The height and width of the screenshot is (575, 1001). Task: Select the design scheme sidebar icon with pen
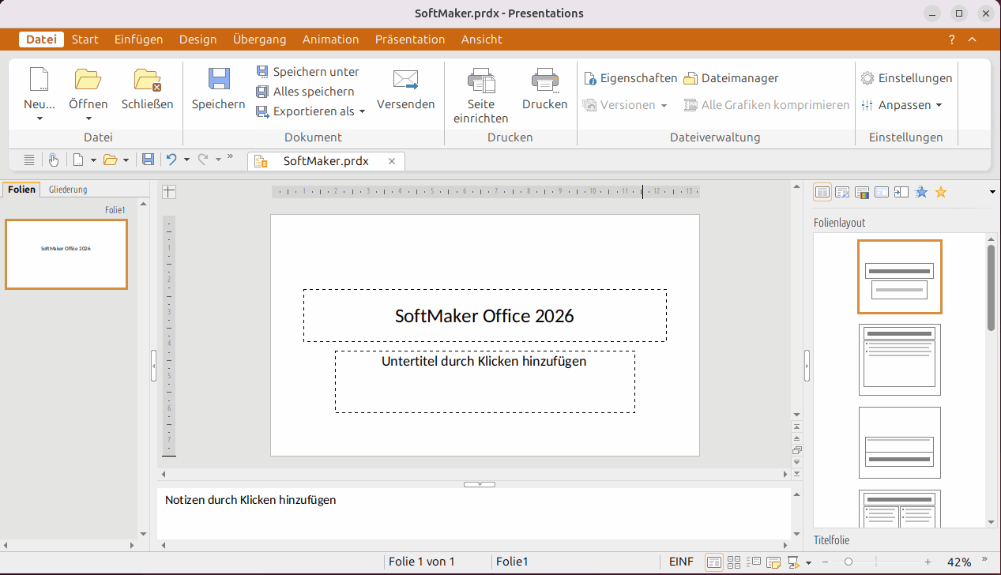point(842,192)
